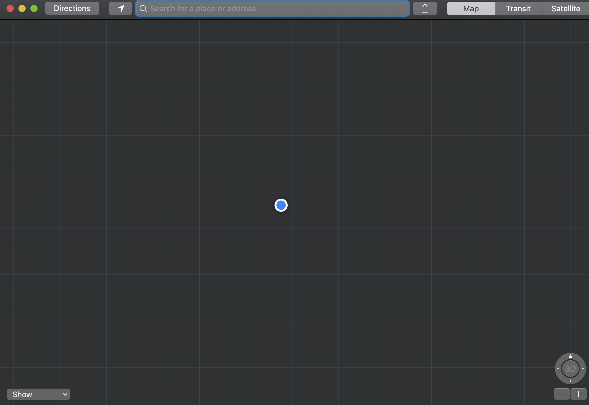Click the current location blue dot
589x405 pixels.
[280, 205]
